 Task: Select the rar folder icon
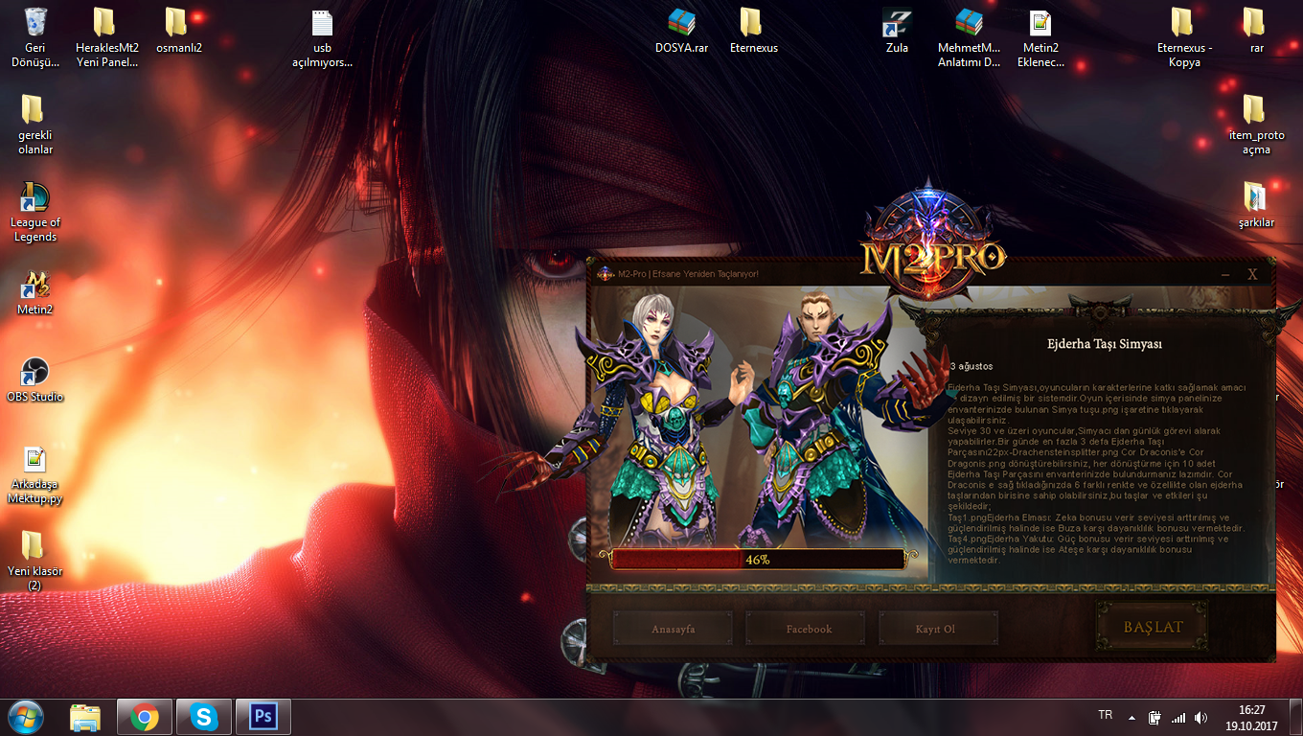pyautogui.click(x=1256, y=29)
